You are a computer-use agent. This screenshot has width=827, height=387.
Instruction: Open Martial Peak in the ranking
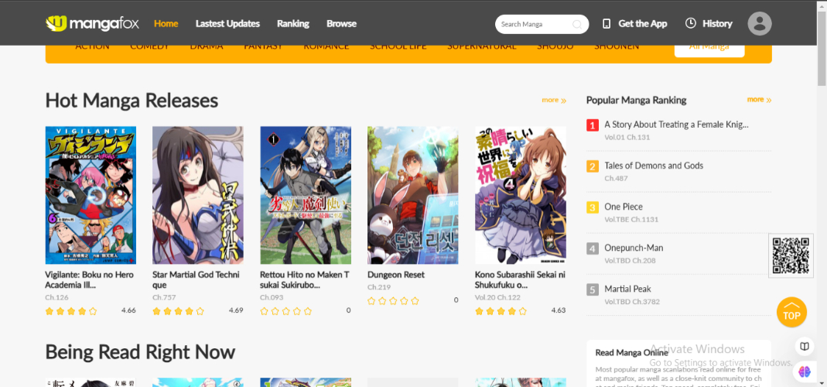(627, 289)
